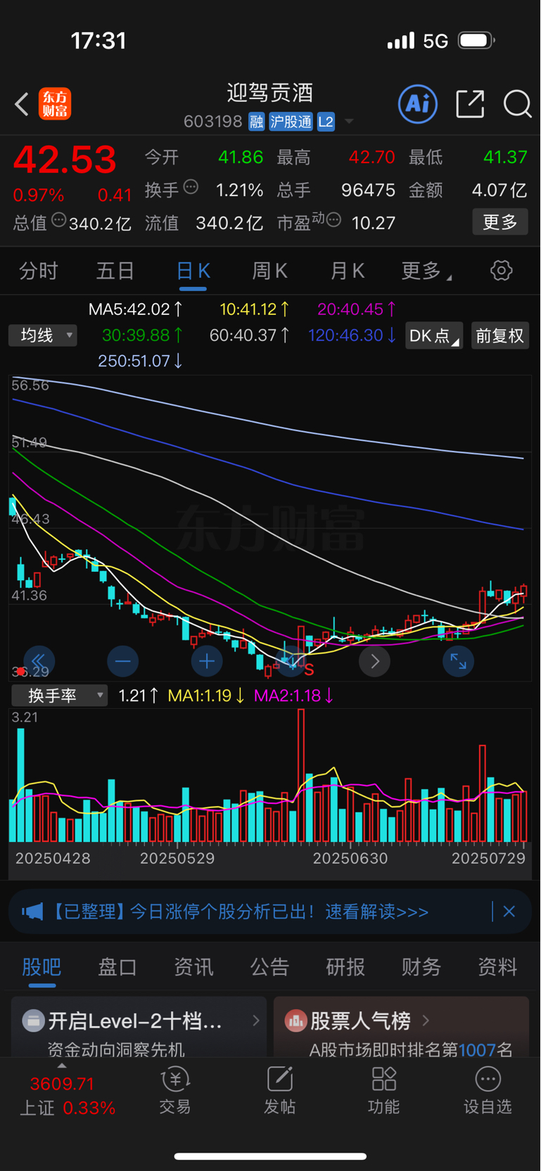Switch to the 五日 tab

[x=115, y=271]
